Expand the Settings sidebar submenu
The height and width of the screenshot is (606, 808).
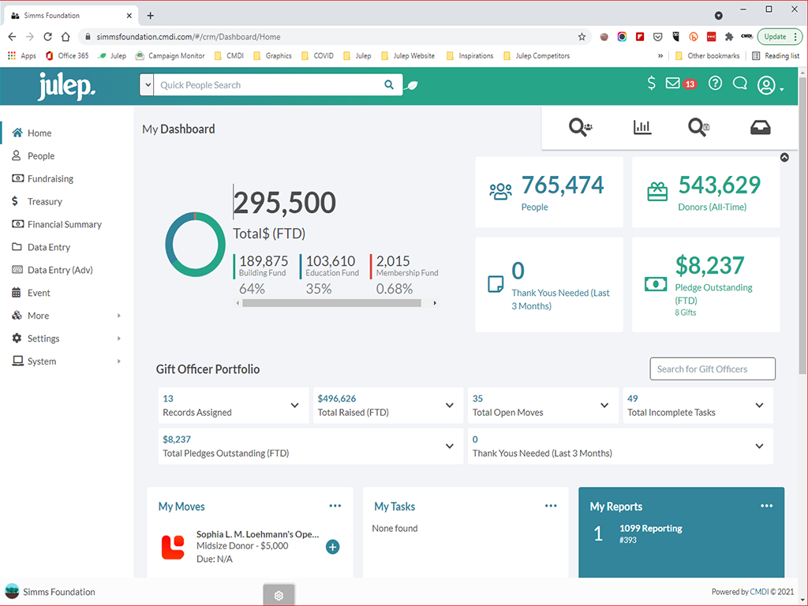tap(119, 339)
